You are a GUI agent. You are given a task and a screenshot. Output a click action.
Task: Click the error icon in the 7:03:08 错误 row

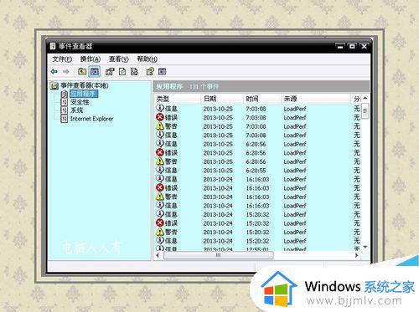pos(160,117)
